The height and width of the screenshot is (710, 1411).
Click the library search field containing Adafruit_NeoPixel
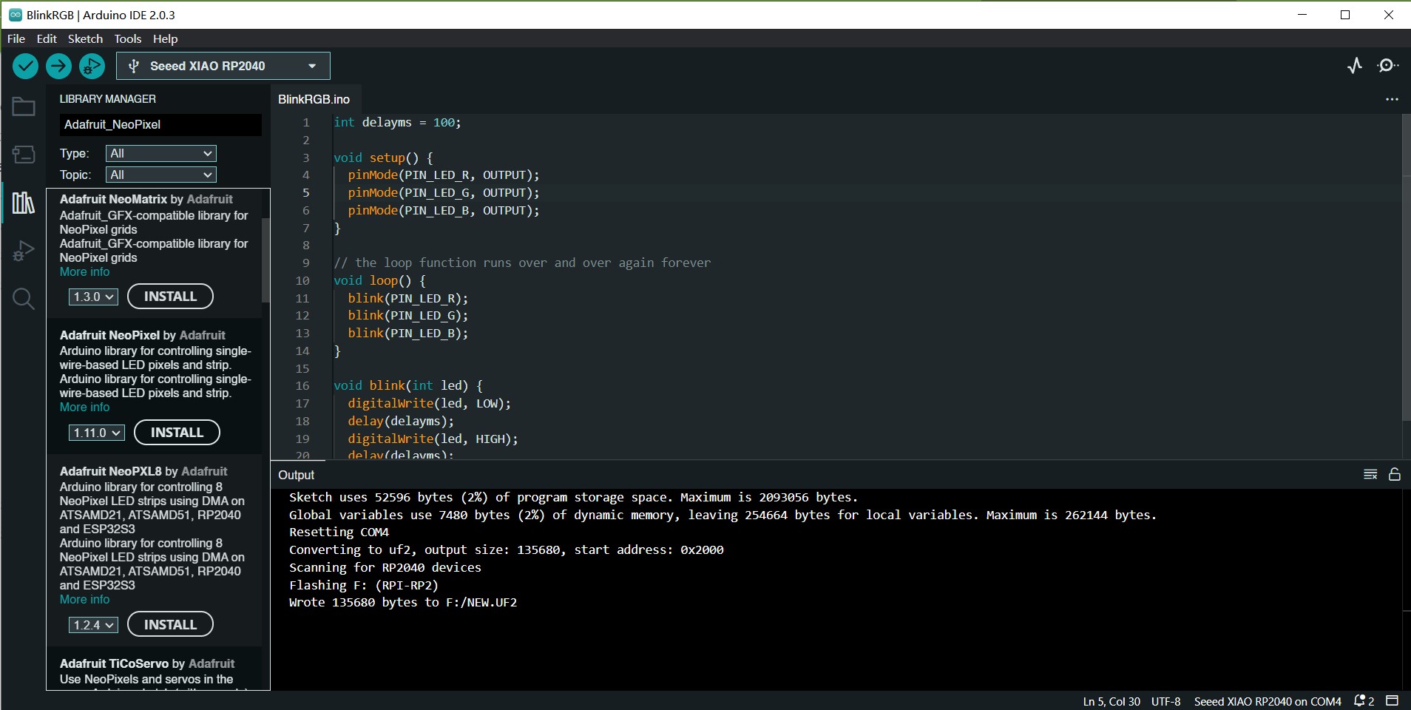click(160, 124)
